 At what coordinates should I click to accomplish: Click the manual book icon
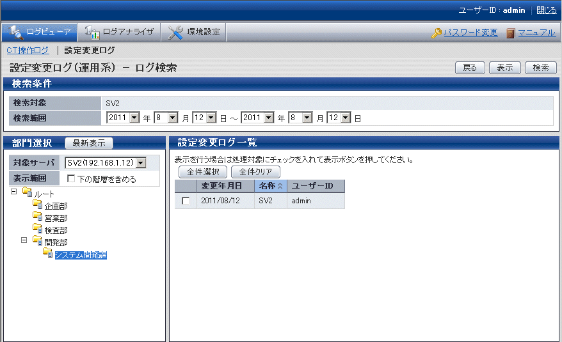tap(511, 33)
